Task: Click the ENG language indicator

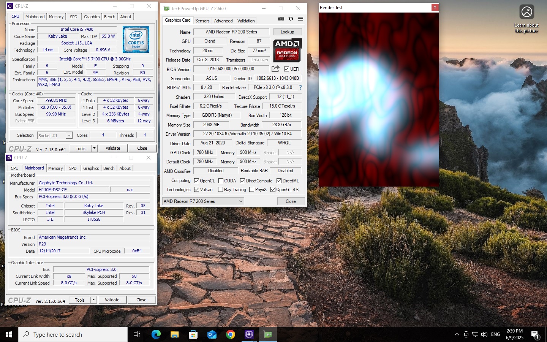Action: click(x=495, y=334)
